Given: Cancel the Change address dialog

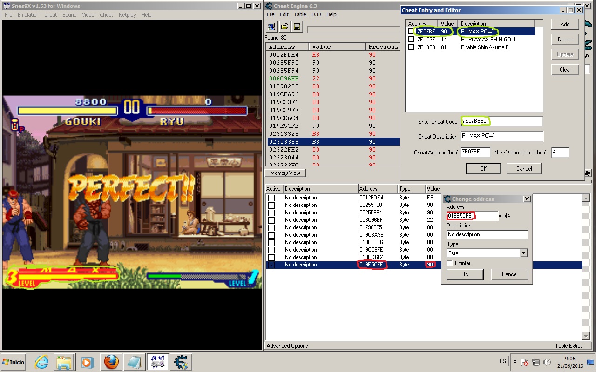Looking at the screenshot, I should point(509,274).
